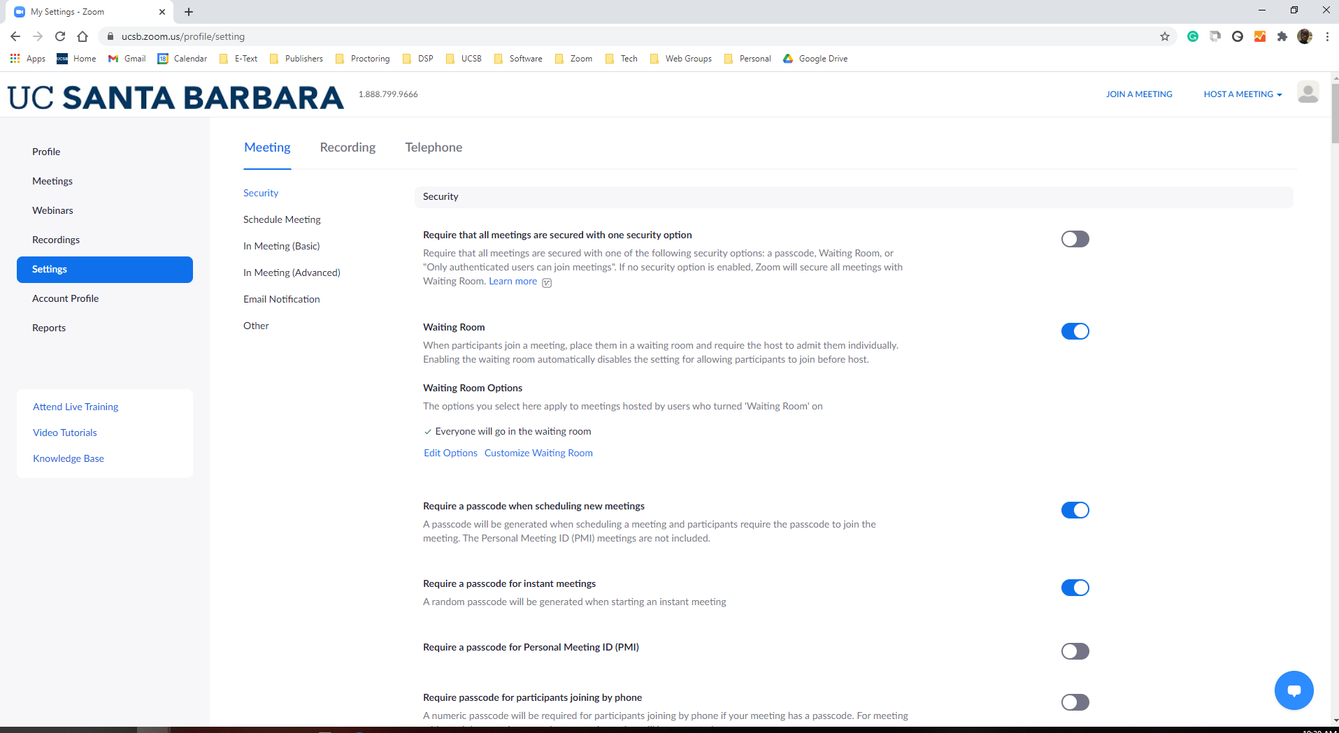Click the browser home icon
This screenshot has height=733, width=1339.
[x=83, y=36]
